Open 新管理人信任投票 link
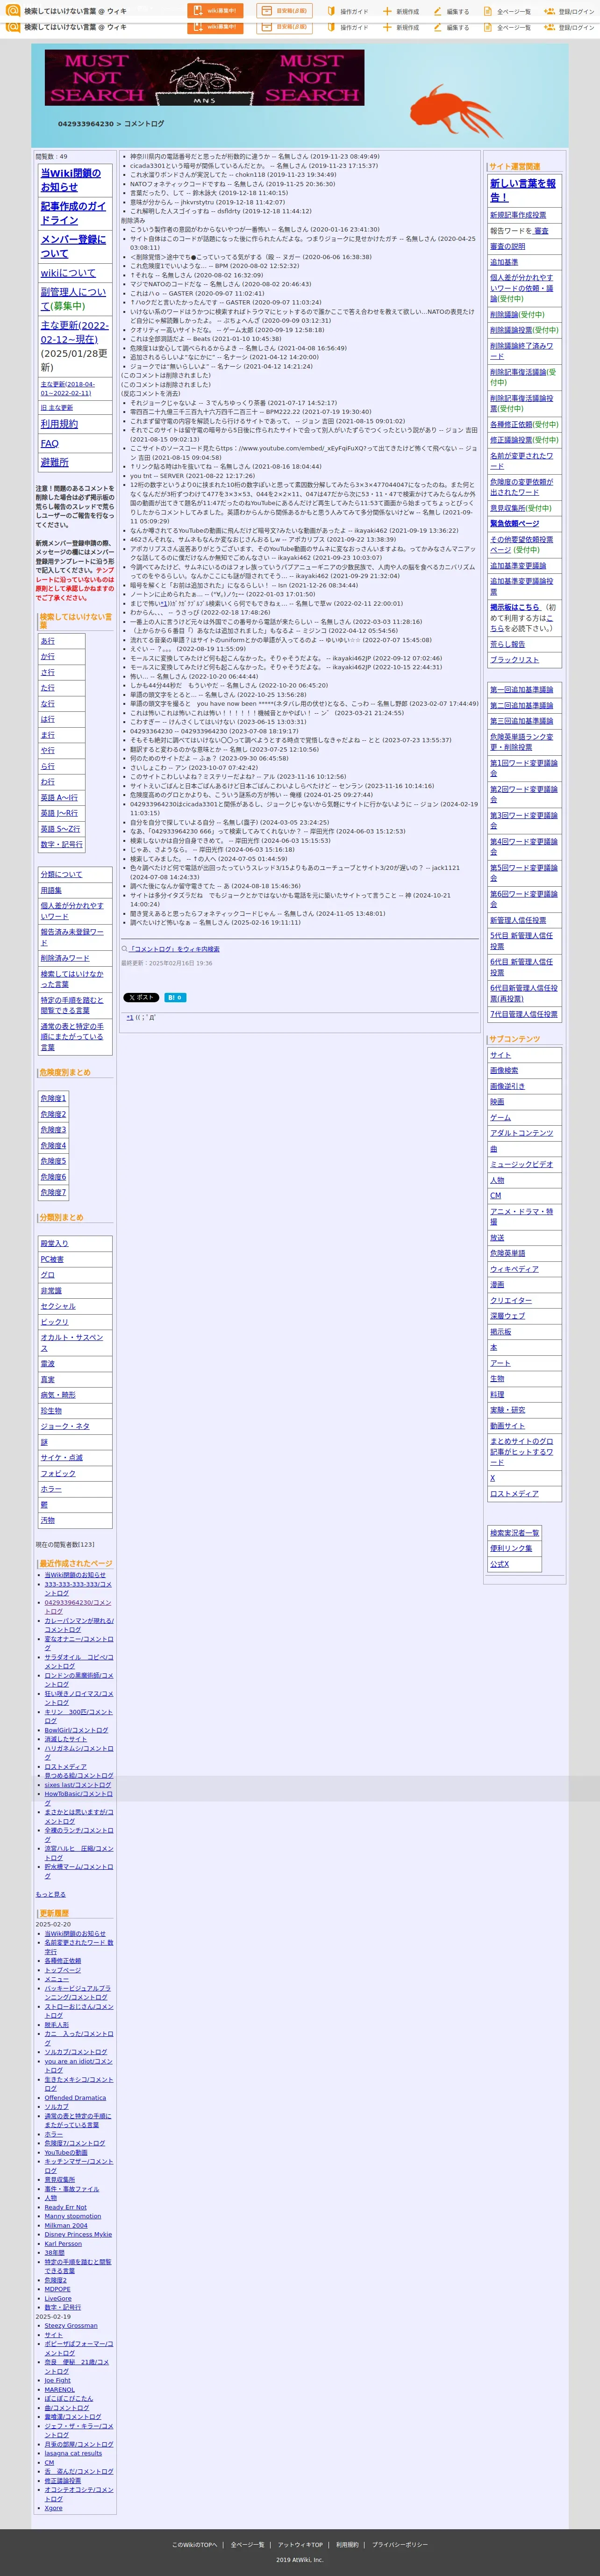This screenshot has width=600, height=2576. click(x=518, y=920)
